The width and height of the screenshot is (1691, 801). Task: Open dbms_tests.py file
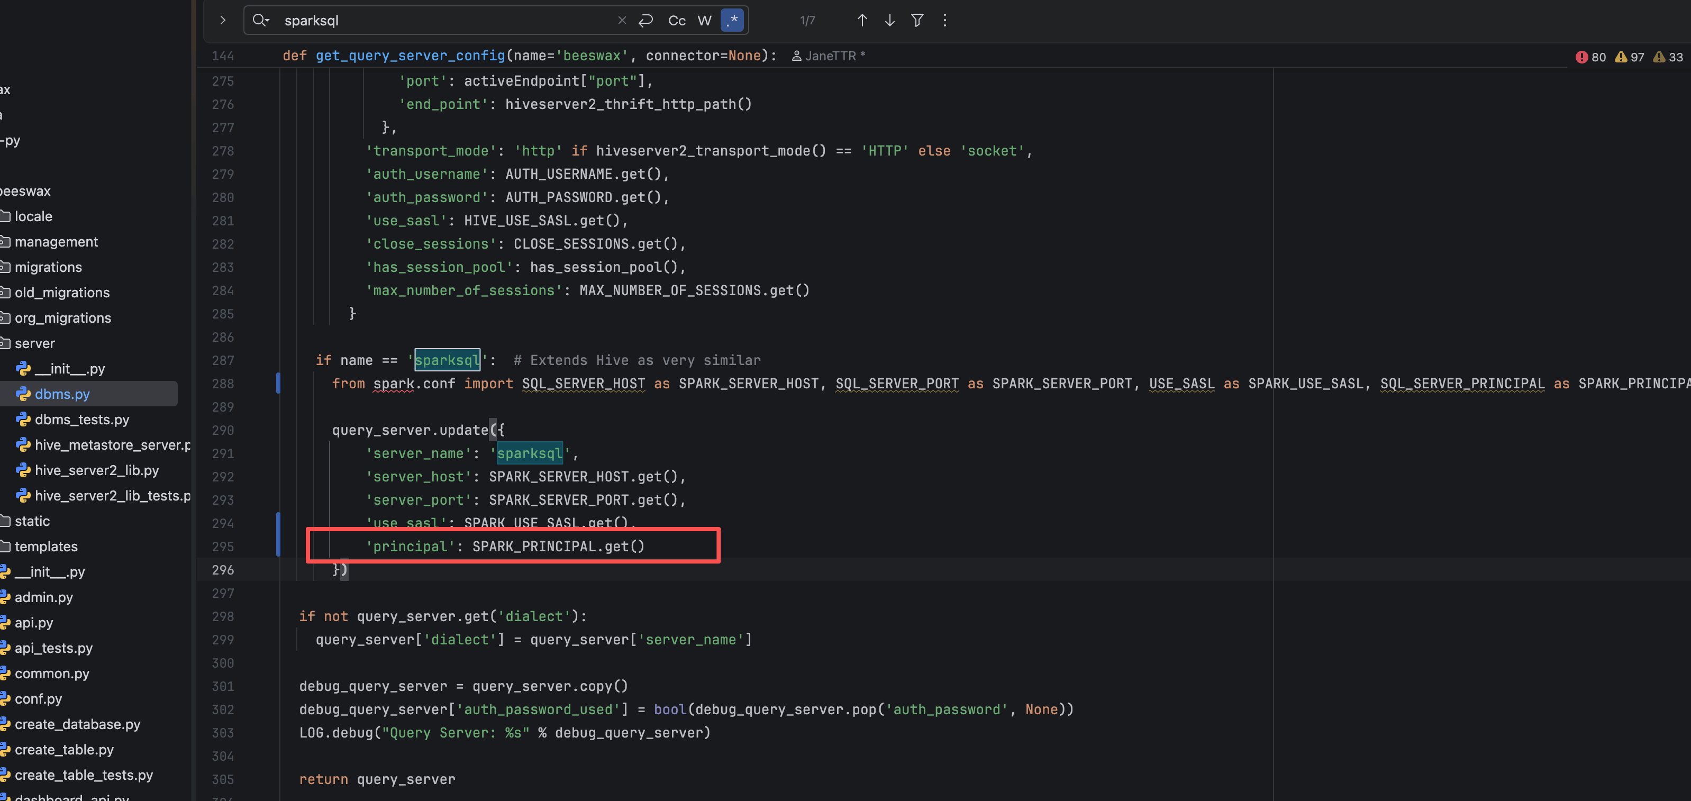pos(81,420)
